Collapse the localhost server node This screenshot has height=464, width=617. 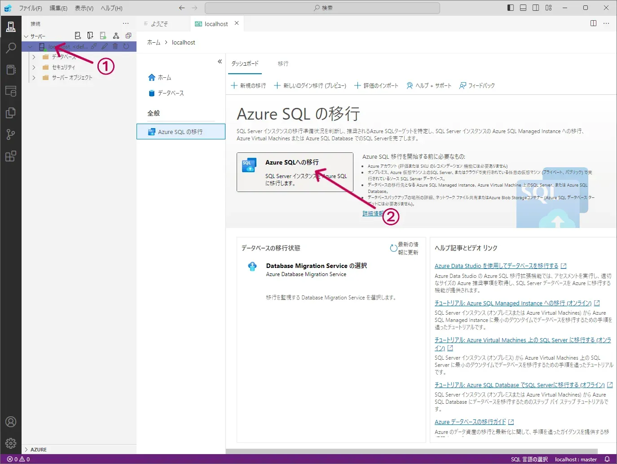(x=30, y=46)
